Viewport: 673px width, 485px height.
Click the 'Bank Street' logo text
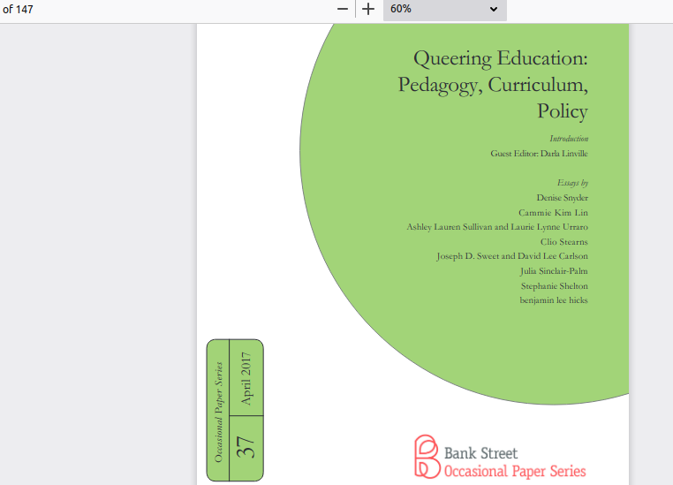[x=480, y=453]
